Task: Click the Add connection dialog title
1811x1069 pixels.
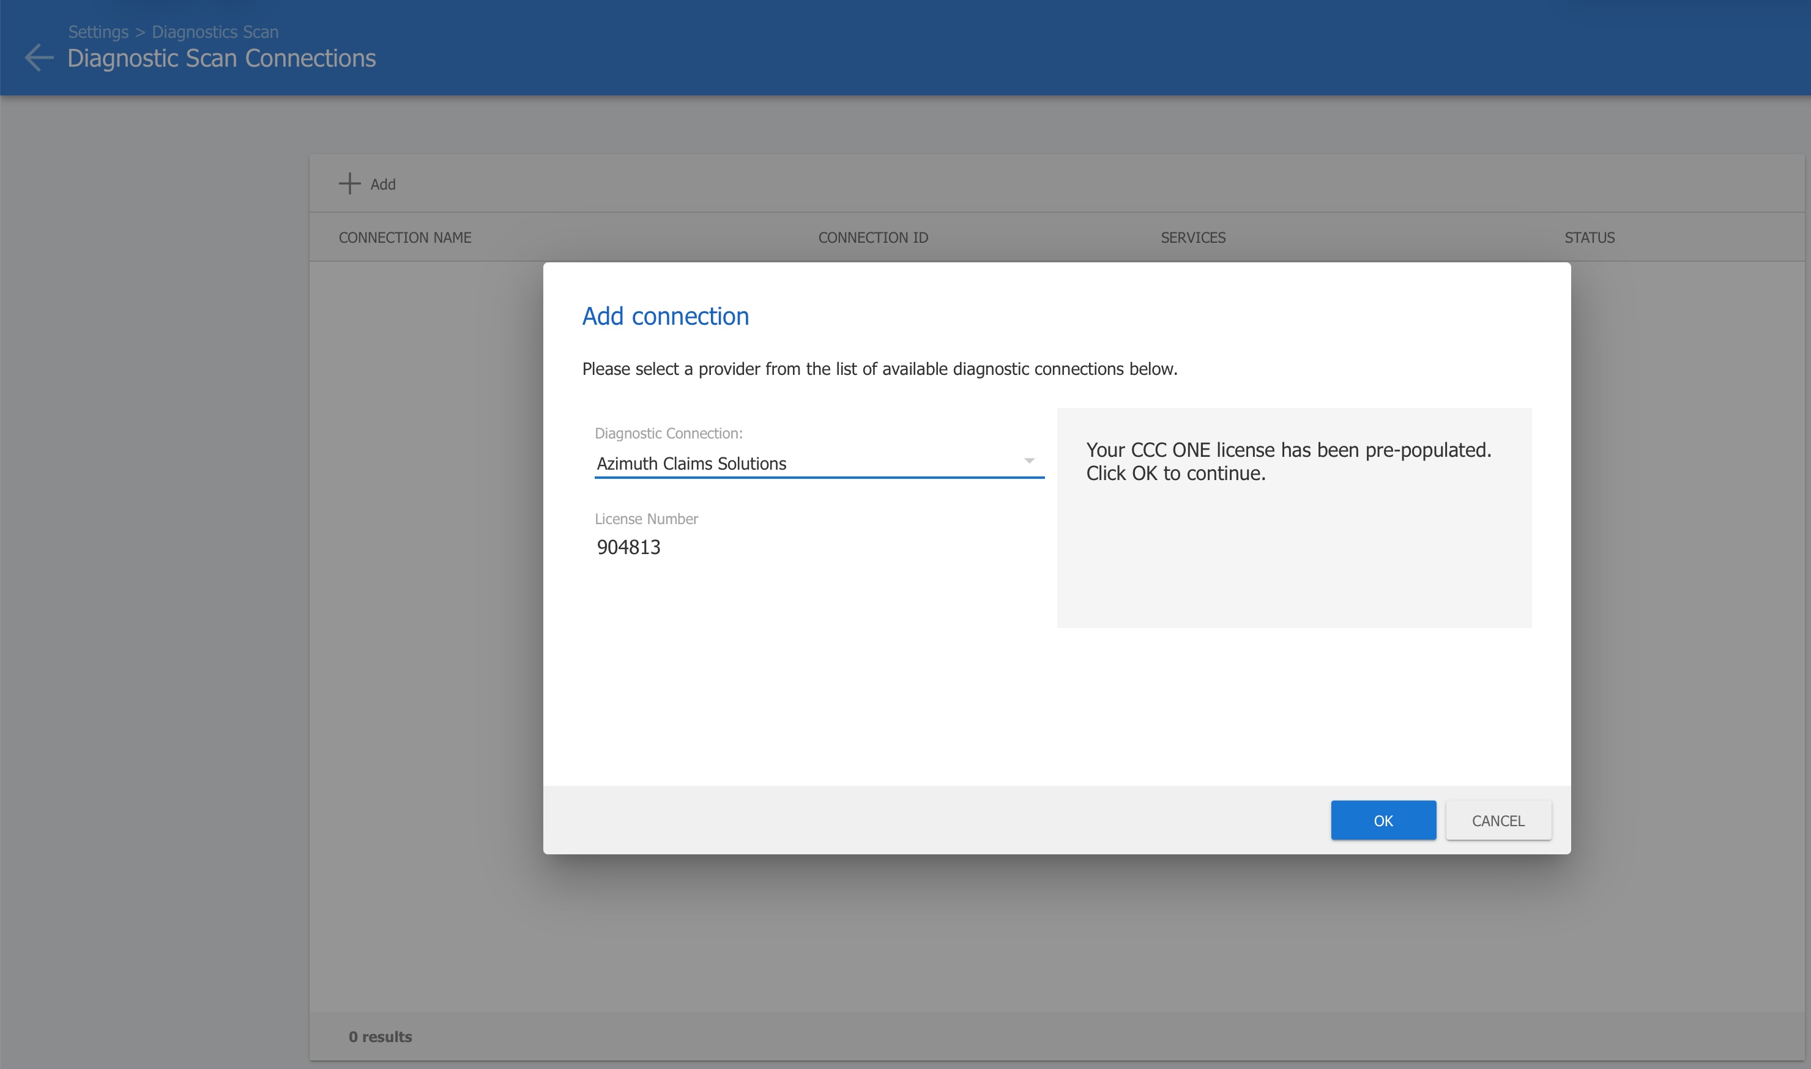Action: click(665, 316)
